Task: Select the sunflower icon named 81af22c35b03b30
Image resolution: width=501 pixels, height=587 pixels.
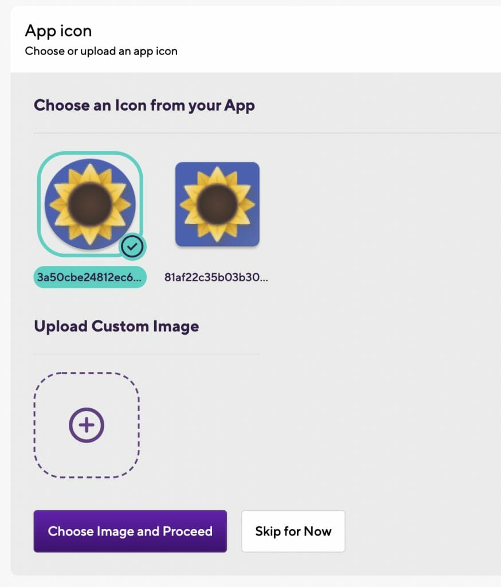Action: (x=217, y=204)
